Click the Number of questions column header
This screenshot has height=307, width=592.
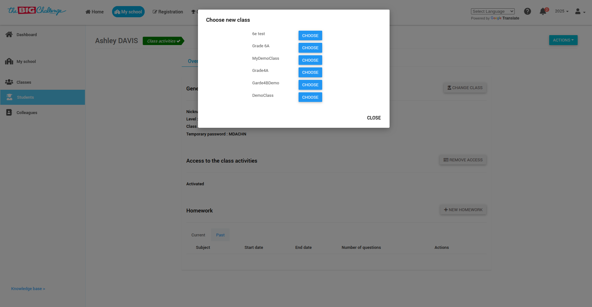pos(361,248)
